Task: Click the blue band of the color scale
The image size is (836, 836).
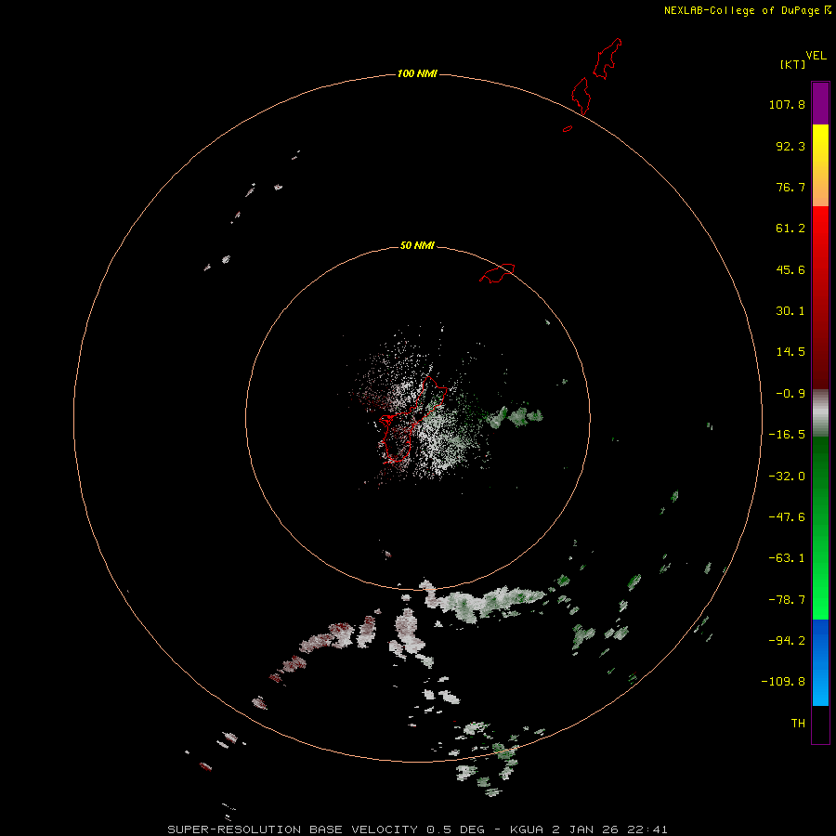Action: (x=820, y=662)
